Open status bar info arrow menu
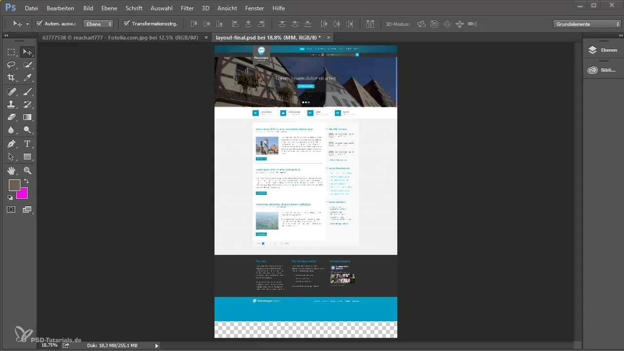This screenshot has height=351, width=624. pos(156,345)
